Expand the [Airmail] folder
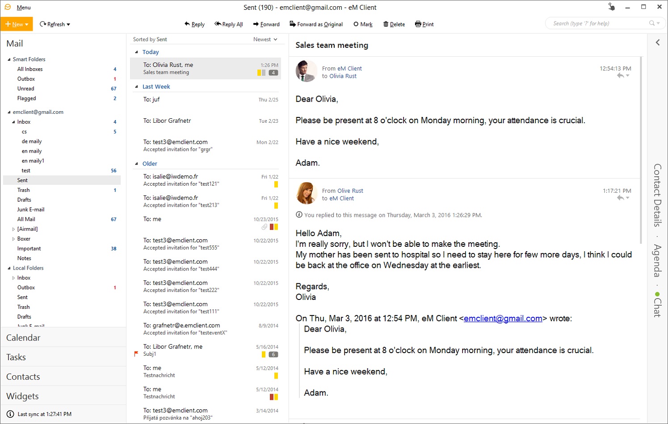668x424 pixels. pyautogui.click(x=13, y=229)
